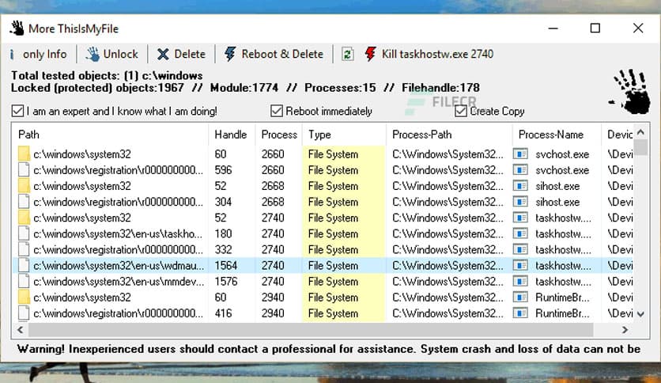This screenshot has width=661, height=383.
Task: Toggle the Create Copy checkbox
Action: (x=461, y=111)
